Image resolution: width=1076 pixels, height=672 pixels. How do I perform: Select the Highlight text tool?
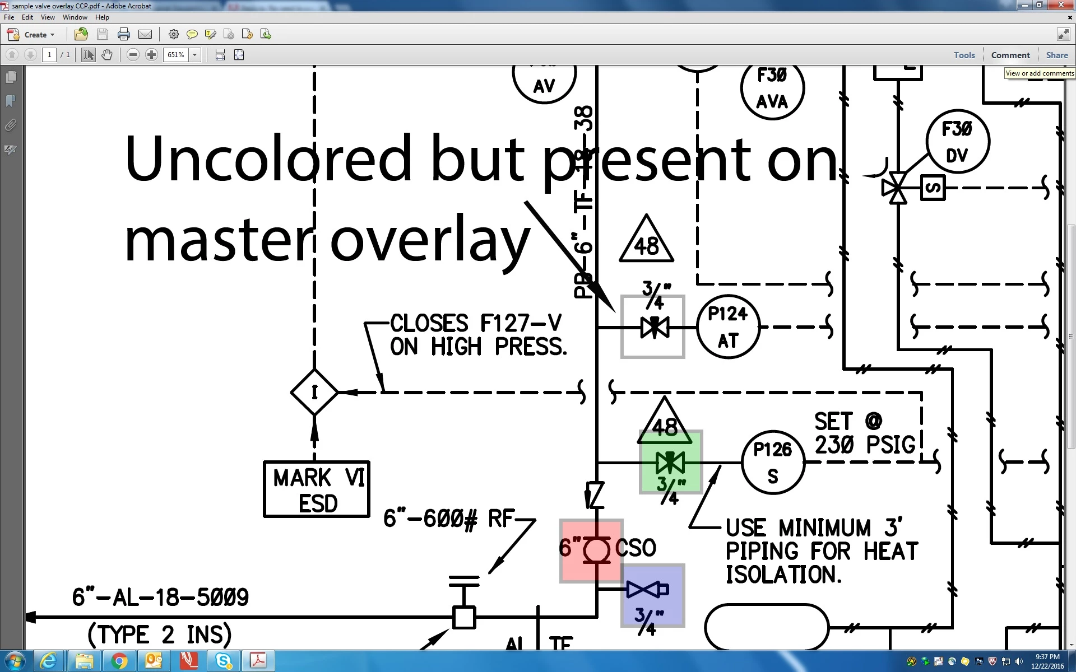[211, 35]
